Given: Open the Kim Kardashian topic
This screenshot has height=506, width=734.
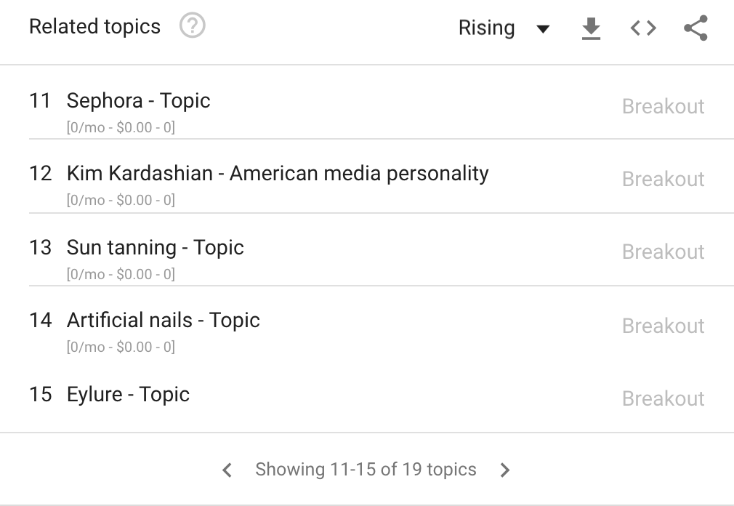Looking at the screenshot, I should pos(277,173).
